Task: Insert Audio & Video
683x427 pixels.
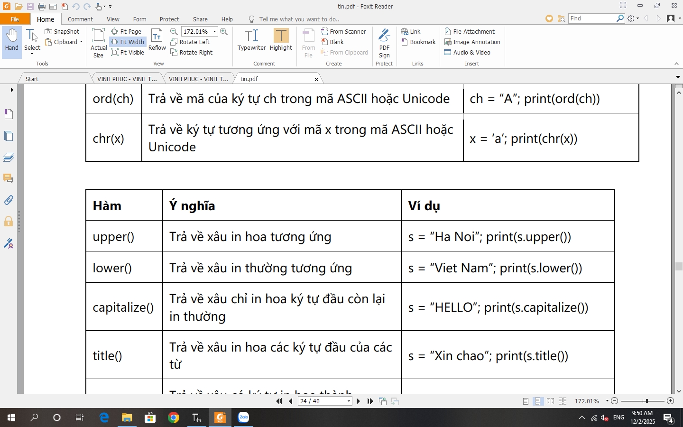Action: click(467, 52)
